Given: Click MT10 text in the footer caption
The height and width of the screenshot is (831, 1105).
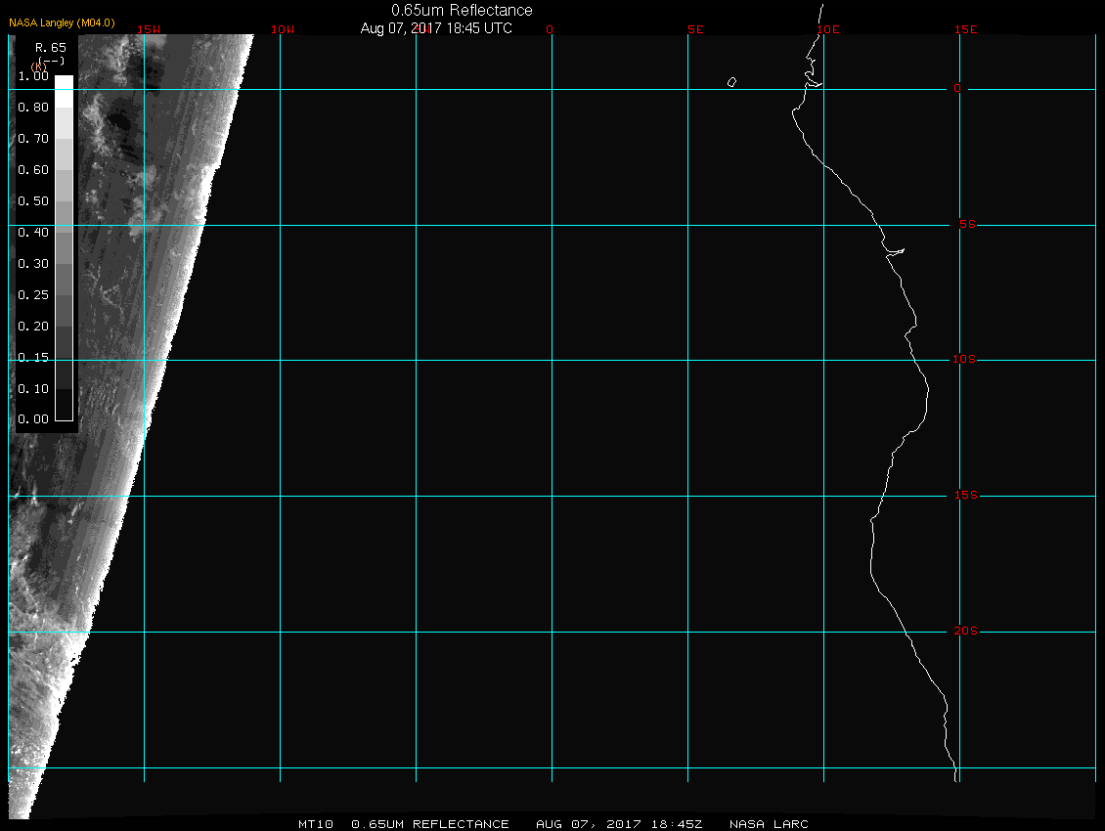Looking at the screenshot, I should tap(316, 824).
